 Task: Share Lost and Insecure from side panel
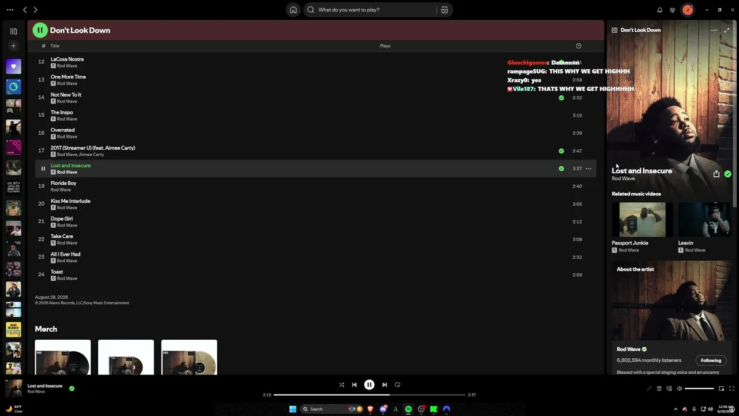point(716,174)
